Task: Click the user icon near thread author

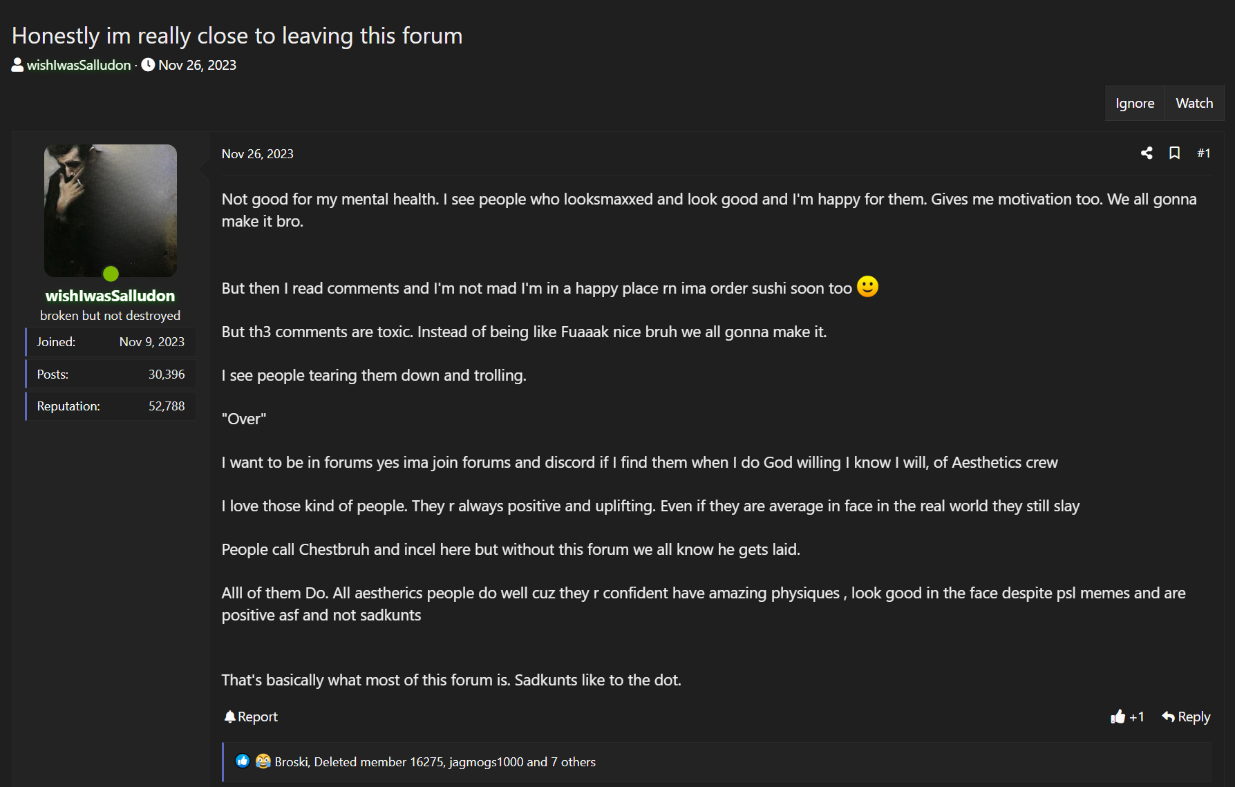Action: pos(17,65)
